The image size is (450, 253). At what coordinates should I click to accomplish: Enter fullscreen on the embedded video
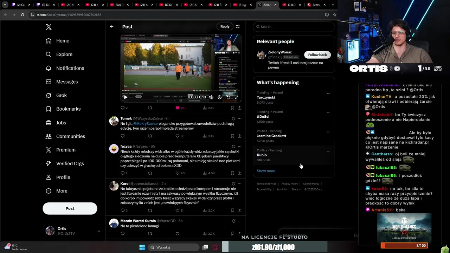(x=237, y=97)
